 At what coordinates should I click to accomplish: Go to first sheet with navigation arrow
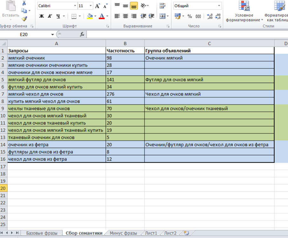pos(2,233)
